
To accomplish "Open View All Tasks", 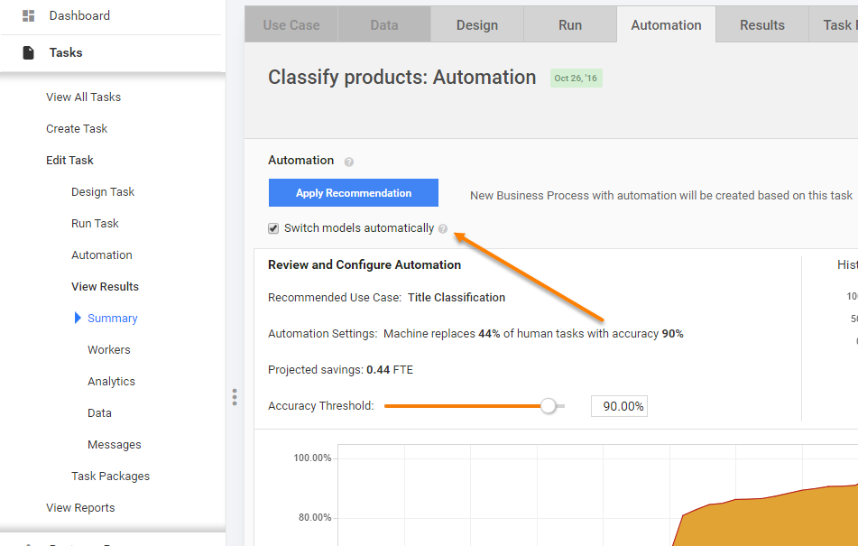I will (x=83, y=97).
